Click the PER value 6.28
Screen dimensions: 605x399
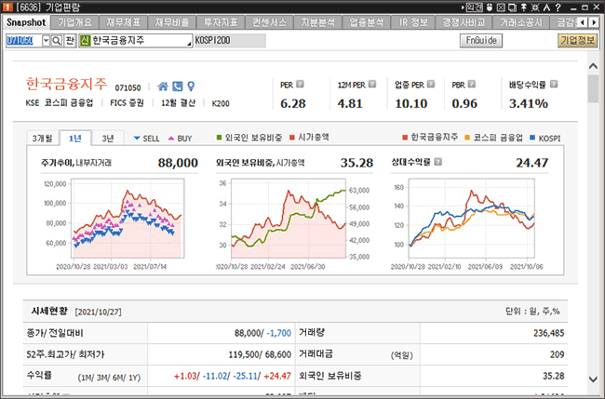[293, 103]
